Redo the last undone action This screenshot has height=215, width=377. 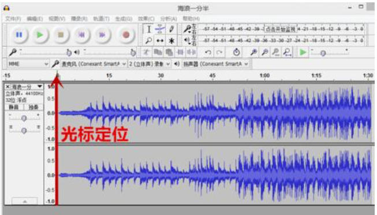(x=219, y=52)
